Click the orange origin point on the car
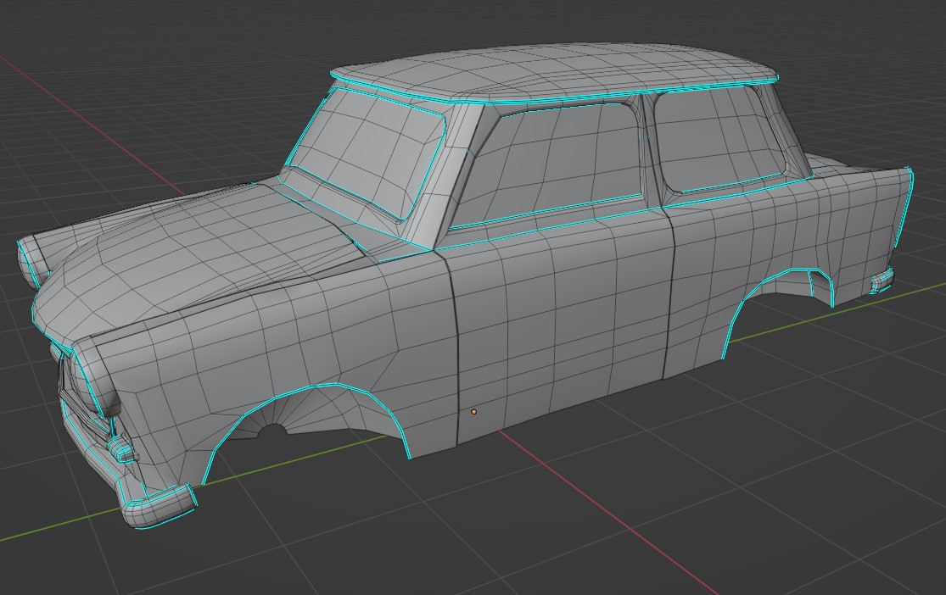 point(473,412)
